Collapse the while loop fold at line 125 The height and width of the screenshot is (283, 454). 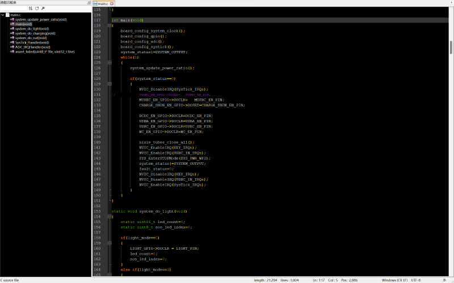click(110, 63)
